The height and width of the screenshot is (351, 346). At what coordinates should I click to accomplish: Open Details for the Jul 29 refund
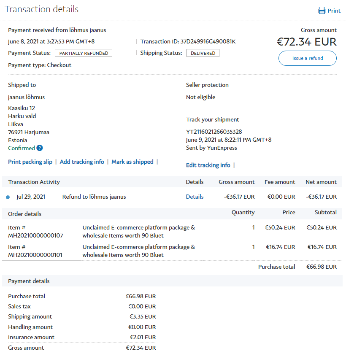click(195, 197)
